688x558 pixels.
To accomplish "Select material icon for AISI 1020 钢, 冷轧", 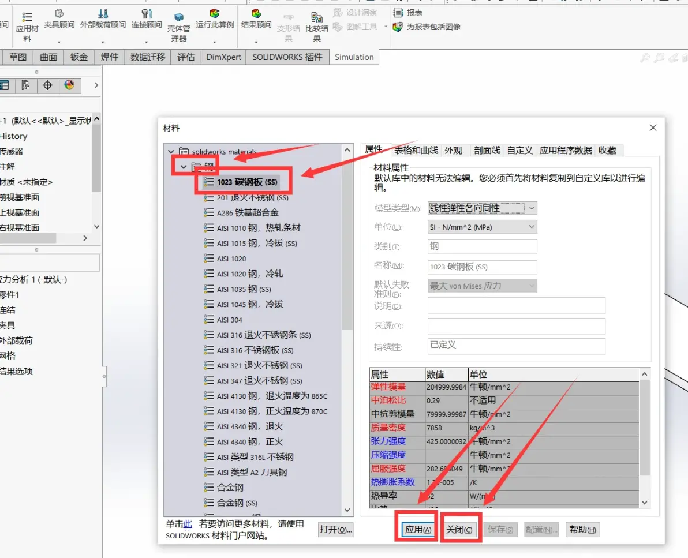I will click(209, 274).
